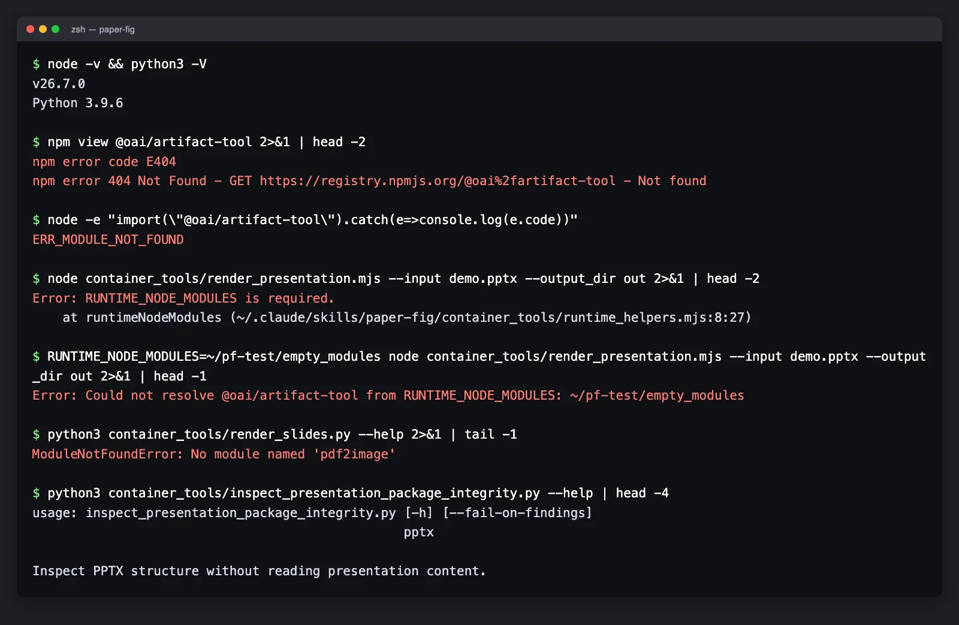Click the 'node -v && python3 -V' command
Image resolution: width=959 pixels, height=625 pixels.
[127, 64]
